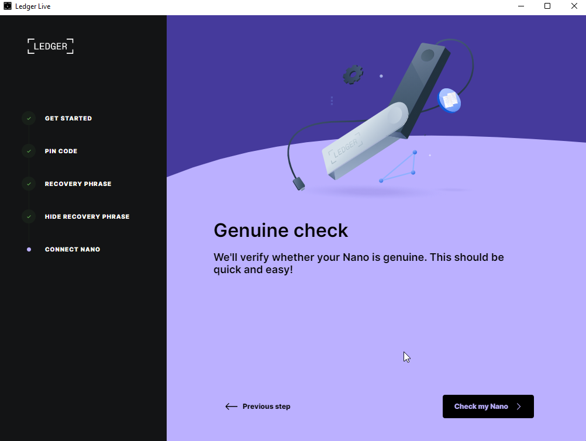
Task: Click the Ledger logo in the sidebar
Action: click(50, 46)
